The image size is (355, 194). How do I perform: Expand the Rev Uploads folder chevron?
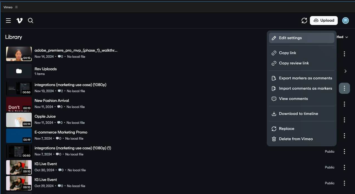point(345,71)
